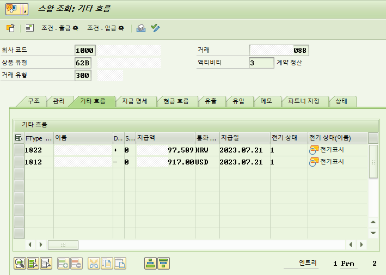Switch to the 관리 tab

pyautogui.click(x=59, y=101)
